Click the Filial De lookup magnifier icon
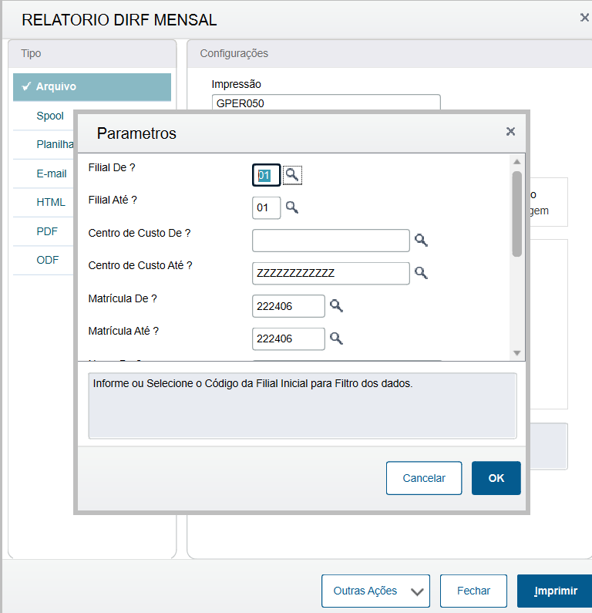The height and width of the screenshot is (613, 592). point(292,175)
